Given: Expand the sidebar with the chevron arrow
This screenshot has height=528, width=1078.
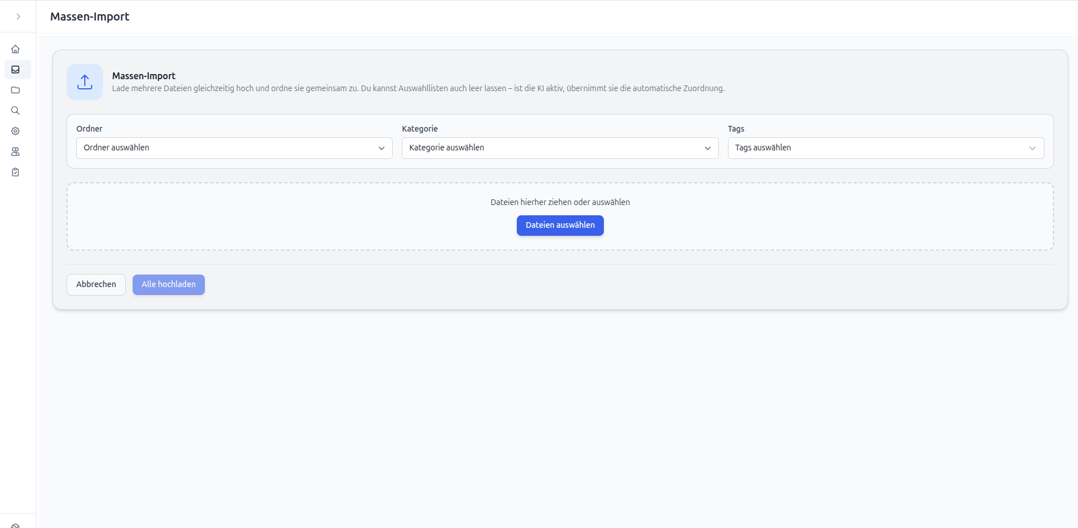Looking at the screenshot, I should (x=18, y=17).
